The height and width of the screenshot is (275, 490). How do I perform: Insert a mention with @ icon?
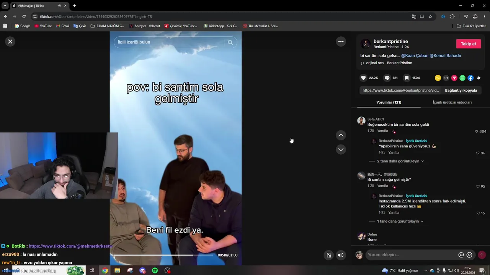pyautogui.click(x=461, y=255)
